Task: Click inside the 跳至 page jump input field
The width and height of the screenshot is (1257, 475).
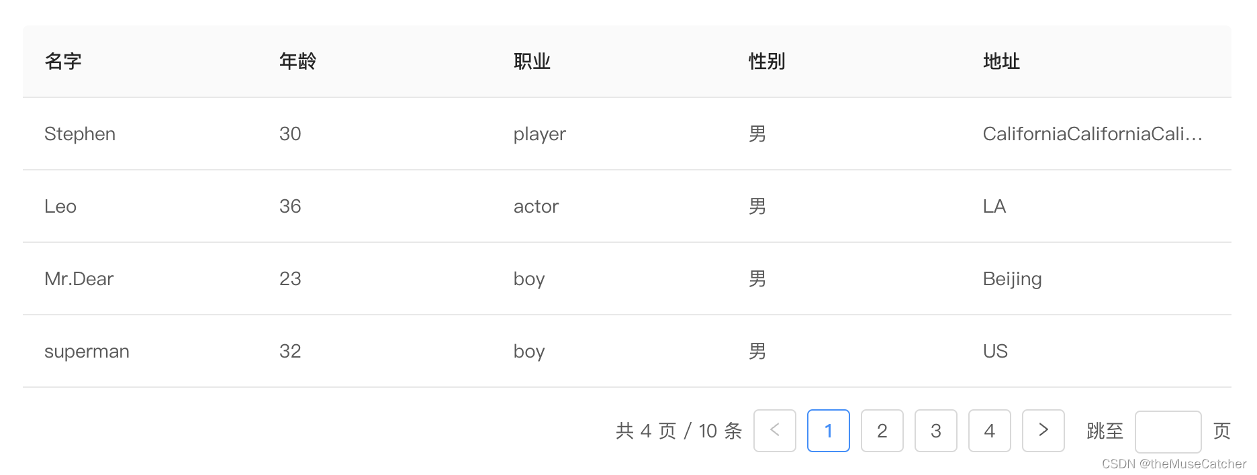Action: pos(1168,431)
